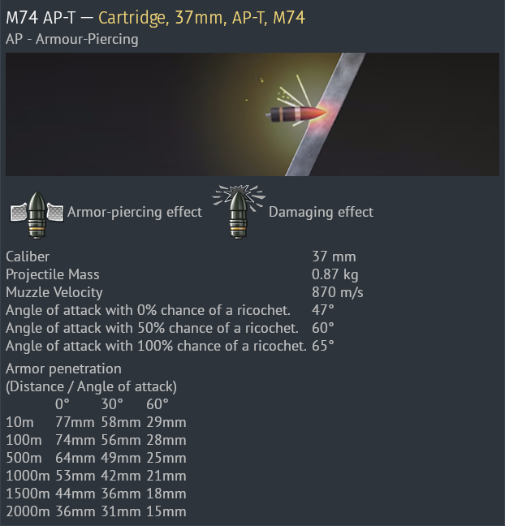Viewport: 505px width, 526px height.
Task: Click the angled armor plate in the illustration
Action: pyautogui.click(x=325, y=114)
